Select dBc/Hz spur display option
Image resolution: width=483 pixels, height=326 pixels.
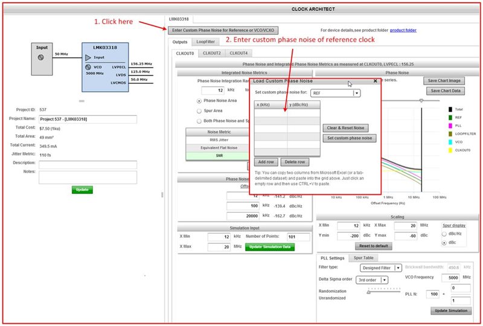tap(444, 234)
